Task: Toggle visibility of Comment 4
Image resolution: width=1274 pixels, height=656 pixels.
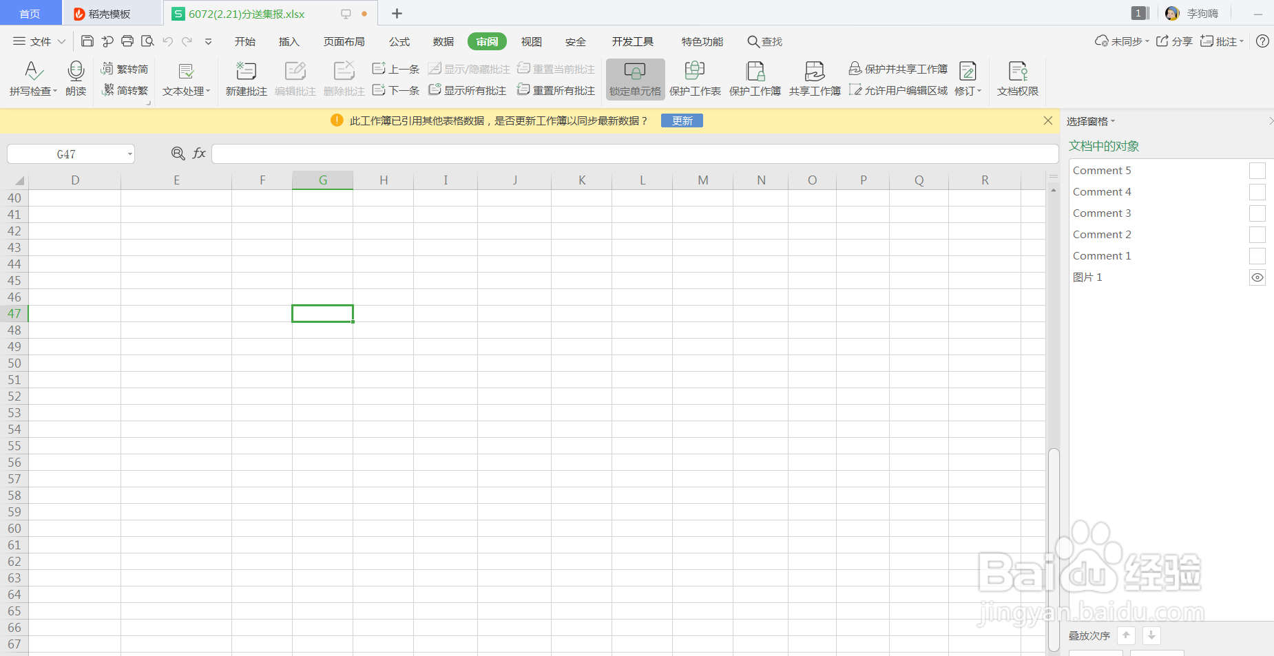Action: coord(1257,192)
